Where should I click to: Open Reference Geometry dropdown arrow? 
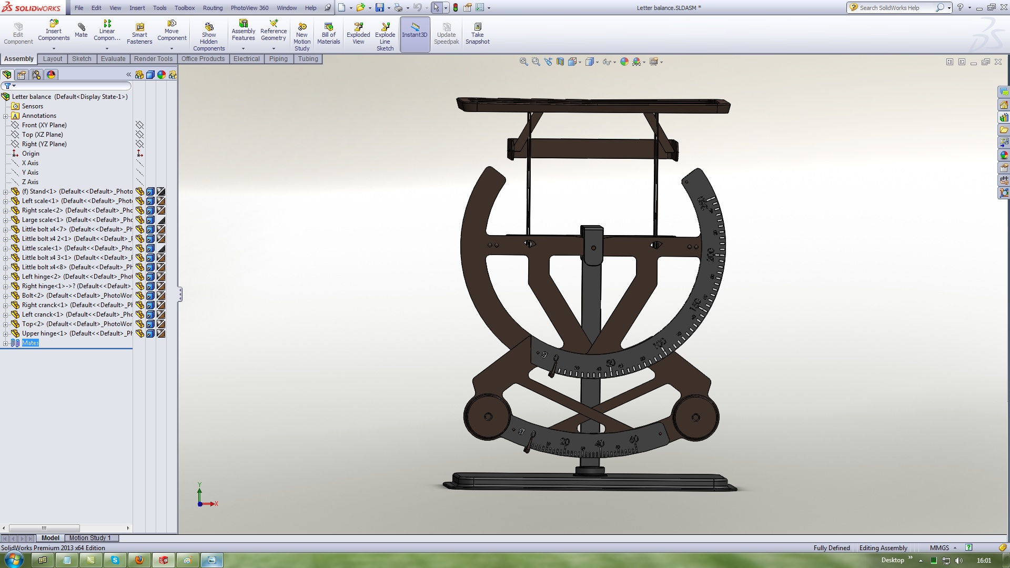pos(274,48)
